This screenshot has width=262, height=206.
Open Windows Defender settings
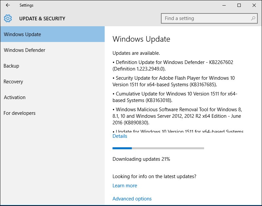pyautogui.click(x=52, y=50)
